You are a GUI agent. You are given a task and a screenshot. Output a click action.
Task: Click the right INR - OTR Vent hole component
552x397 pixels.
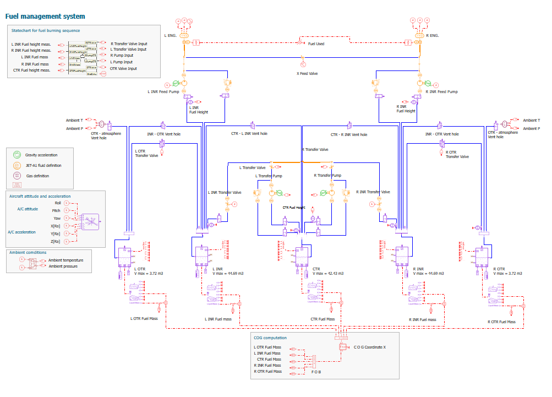pos(440,126)
